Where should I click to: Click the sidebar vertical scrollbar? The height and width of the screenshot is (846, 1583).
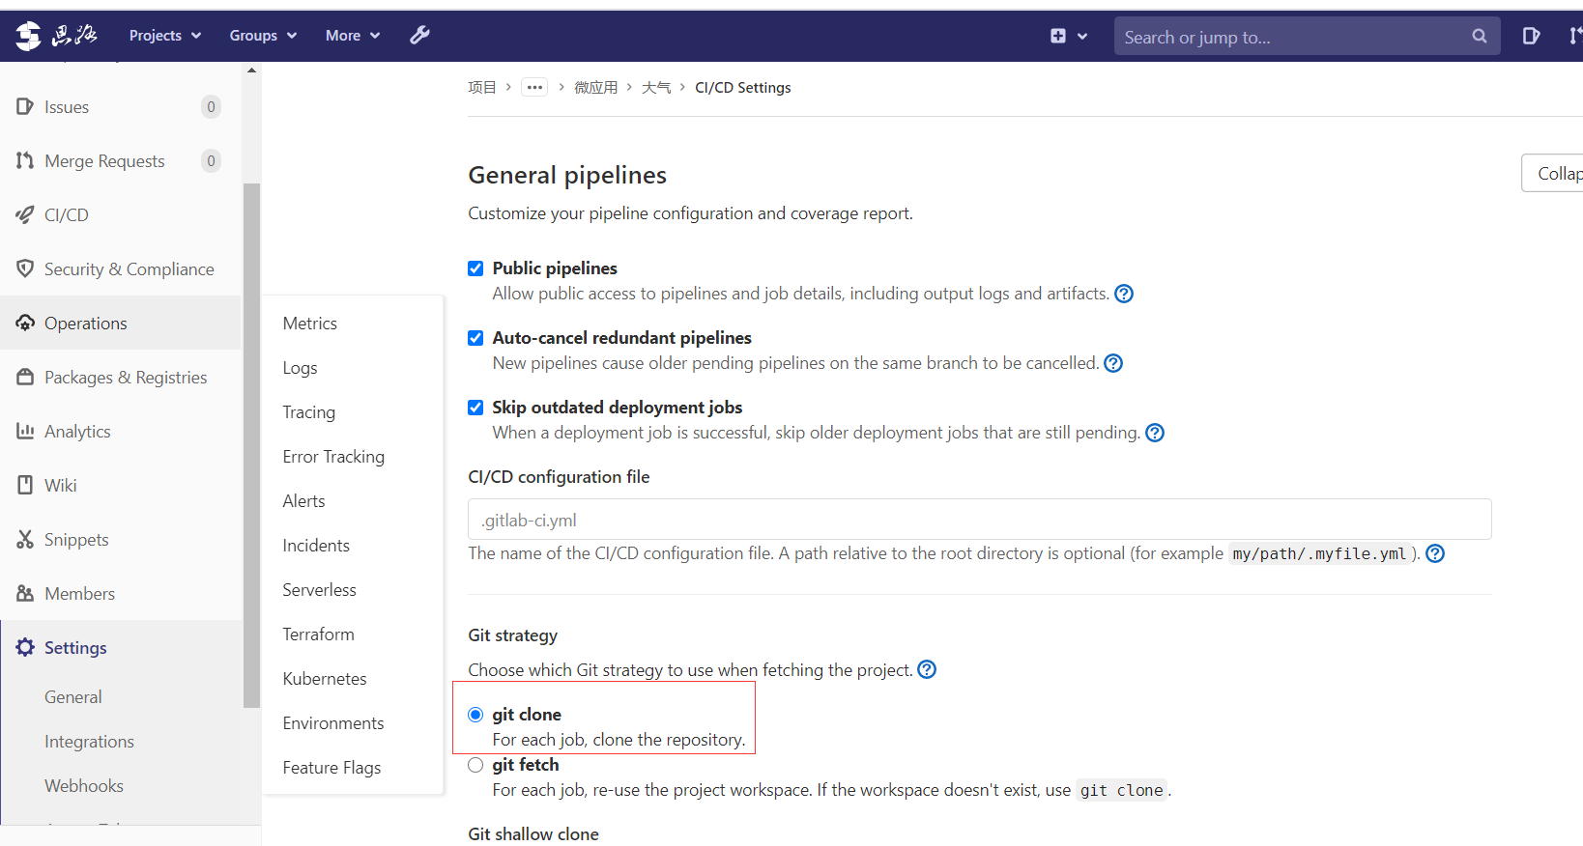pyautogui.click(x=251, y=444)
